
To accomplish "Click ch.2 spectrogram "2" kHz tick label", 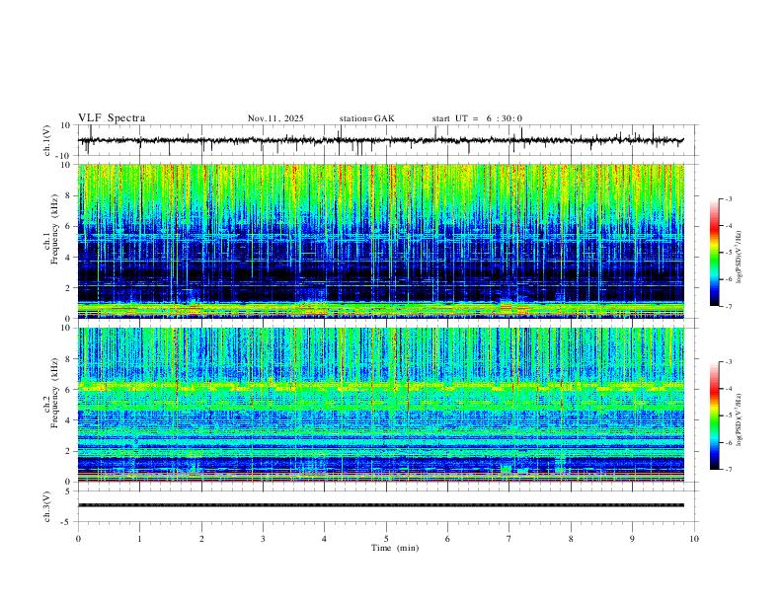I will pos(68,451).
